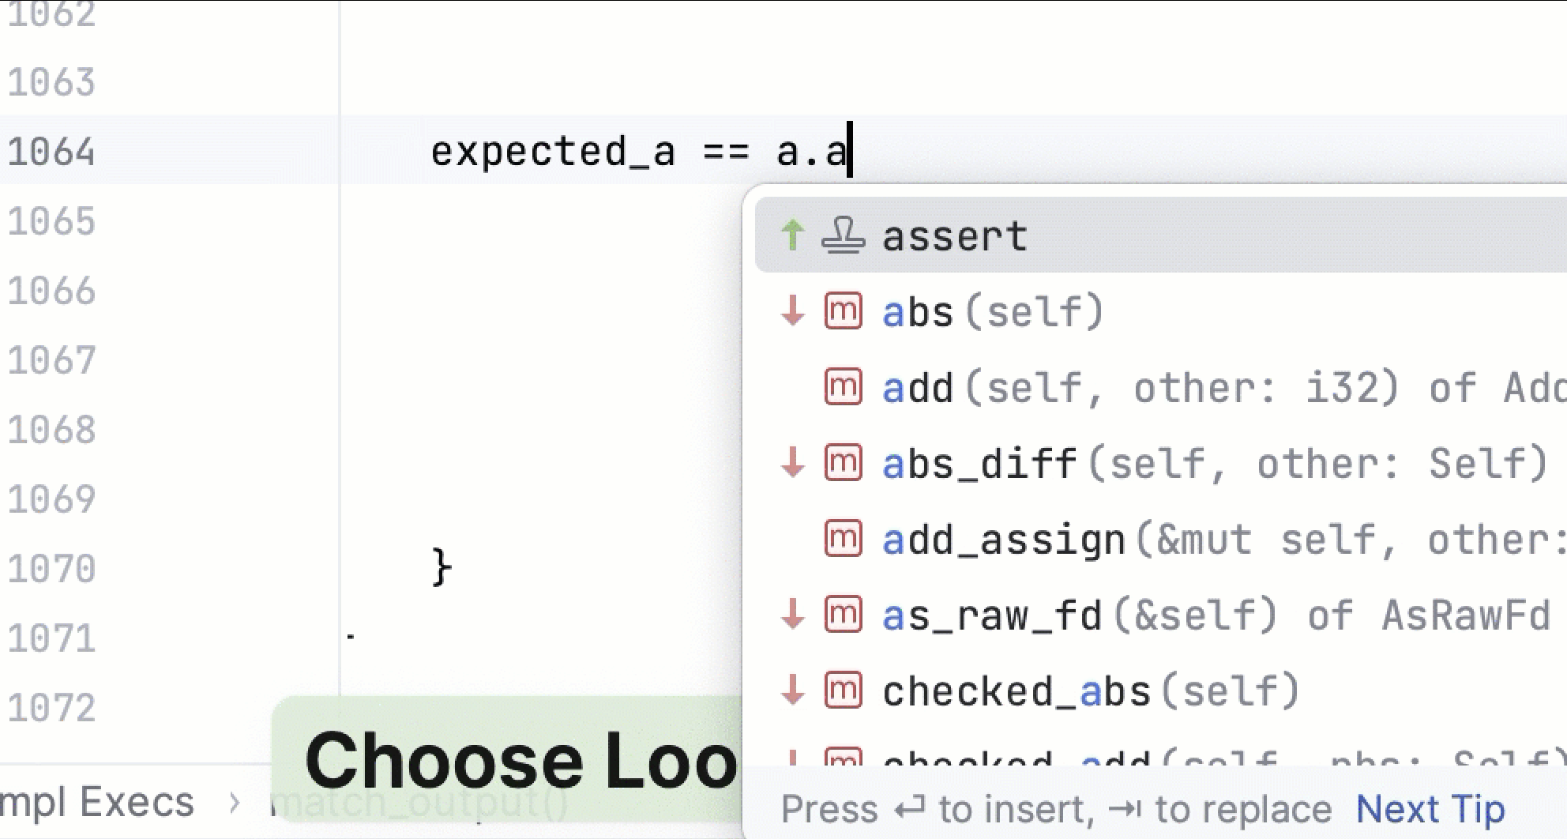Screen dimensions: 1567x839
Task: Click the method icon beside abs_diff
Action: pyautogui.click(x=843, y=463)
